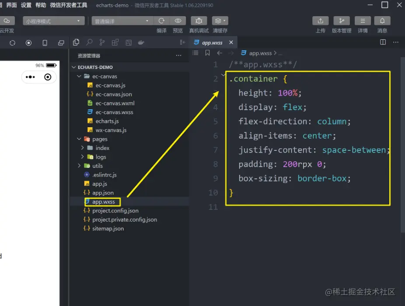
Task: Open the 微信开发者工具 menu
Action: click(68, 5)
